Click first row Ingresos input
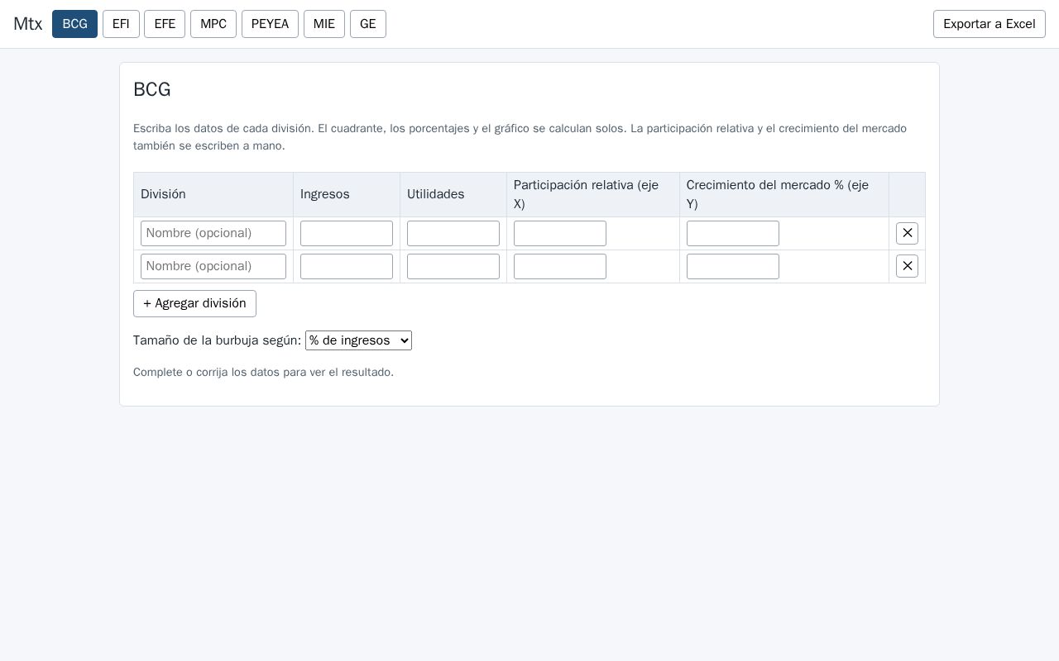 347,233
